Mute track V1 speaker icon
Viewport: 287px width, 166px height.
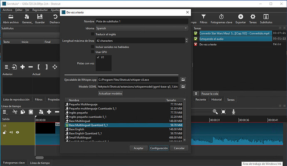coord(11,132)
